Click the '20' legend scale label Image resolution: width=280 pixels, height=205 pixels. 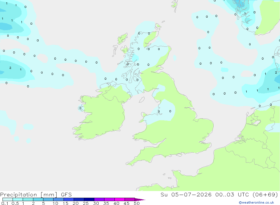(x=76, y=203)
